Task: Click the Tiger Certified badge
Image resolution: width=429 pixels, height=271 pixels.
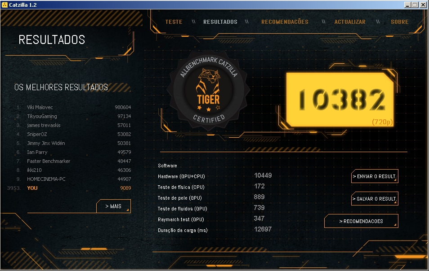Action: (x=209, y=91)
